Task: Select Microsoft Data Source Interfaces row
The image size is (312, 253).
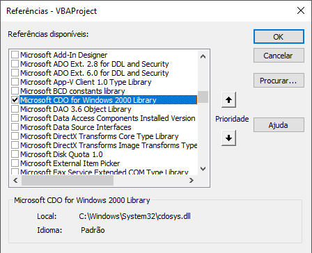Action: 76,127
